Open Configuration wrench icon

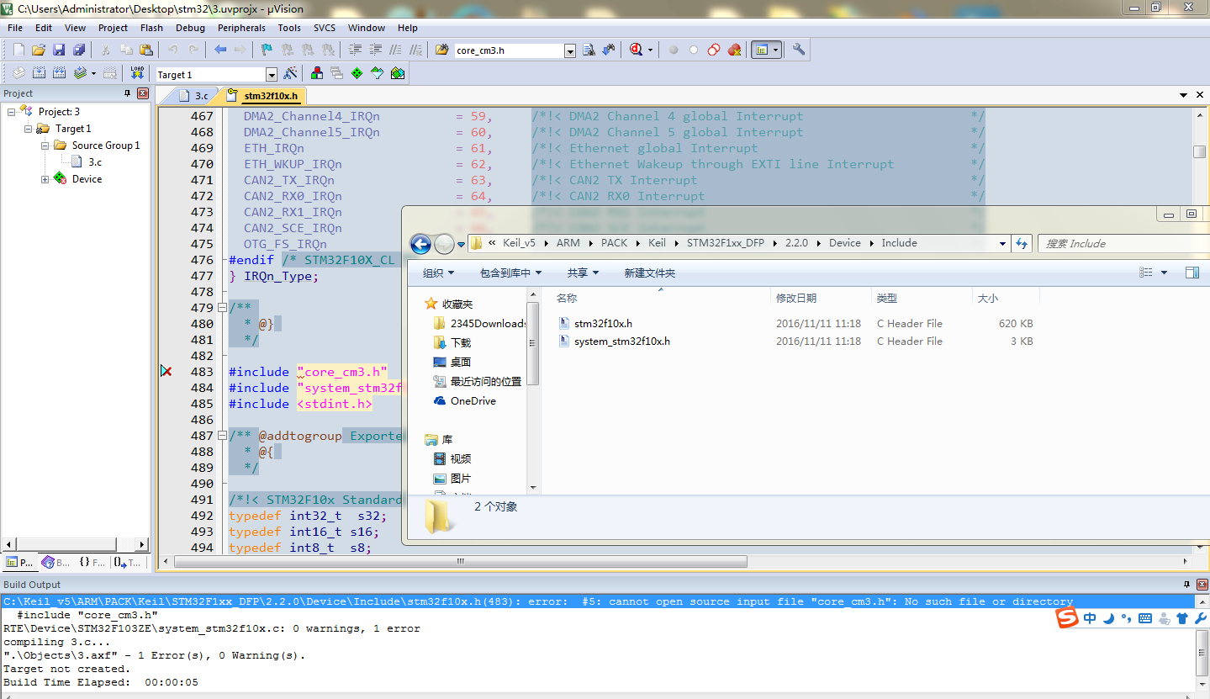799,50
